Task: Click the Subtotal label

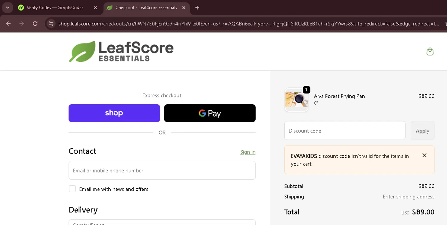Action: click(x=294, y=186)
